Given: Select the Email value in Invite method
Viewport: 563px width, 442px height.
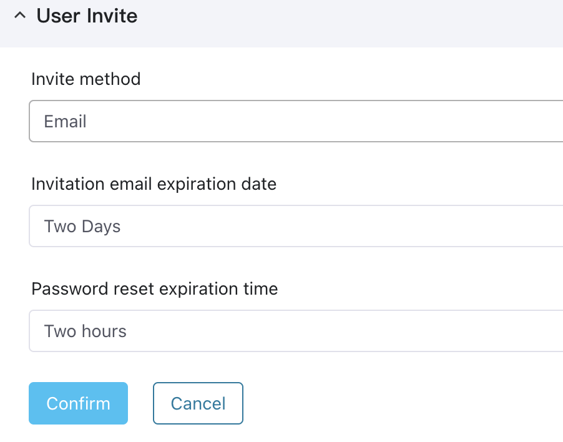Looking at the screenshot, I should pyautogui.click(x=65, y=121).
